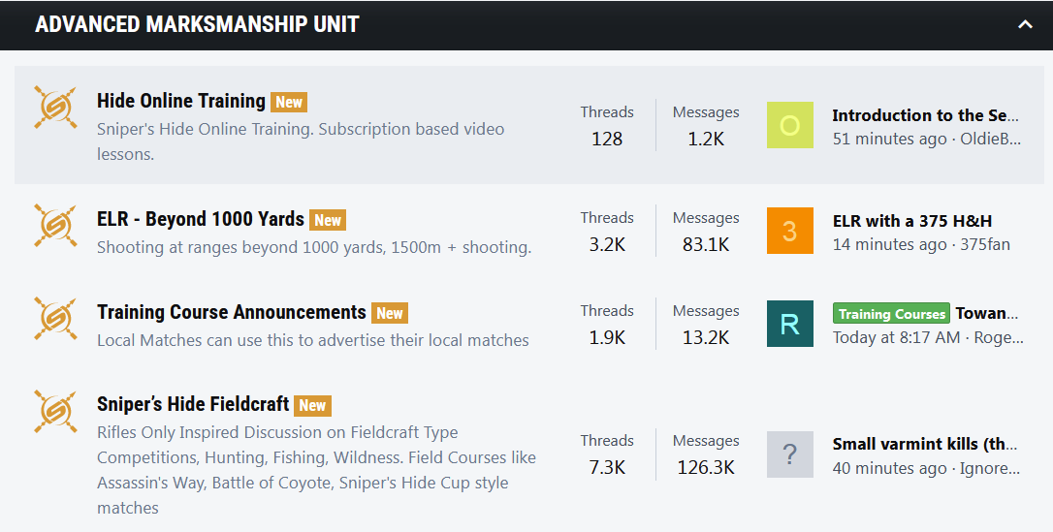The height and width of the screenshot is (532, 1053).
Task: Open the Advanced Marksmanship Unit category header
Action: coord(197,24)
